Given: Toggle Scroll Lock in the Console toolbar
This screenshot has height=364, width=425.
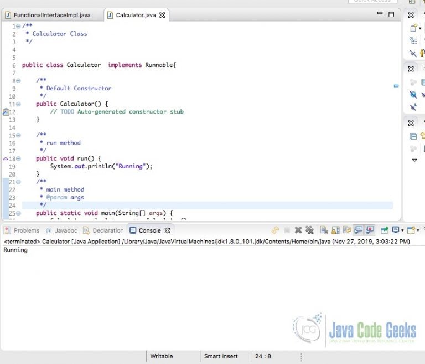Looking at the screenshot, I should (x=335, y=230).
